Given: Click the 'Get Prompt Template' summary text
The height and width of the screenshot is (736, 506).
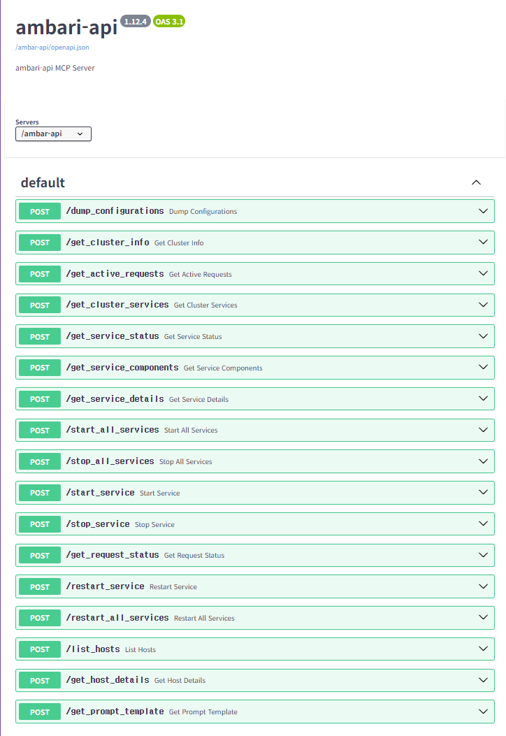Looking at the screenshot, I should (203, 712).
